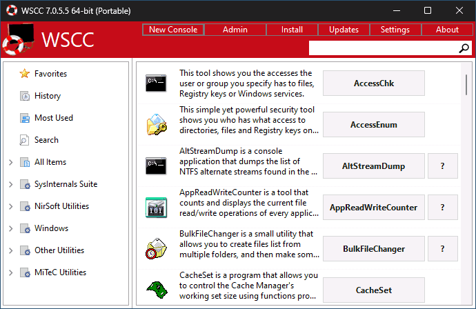Click the AccessEnum description text
The width and height of the screenshot is (476, 309).
pyautogui.click(x=249, y=120)
